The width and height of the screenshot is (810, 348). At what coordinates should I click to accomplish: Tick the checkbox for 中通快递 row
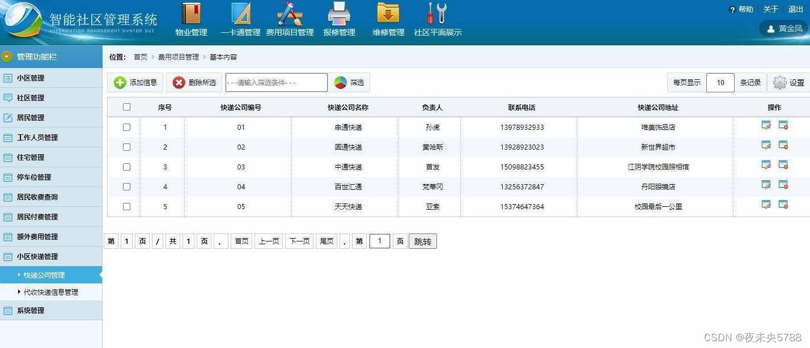click(126, 167)
